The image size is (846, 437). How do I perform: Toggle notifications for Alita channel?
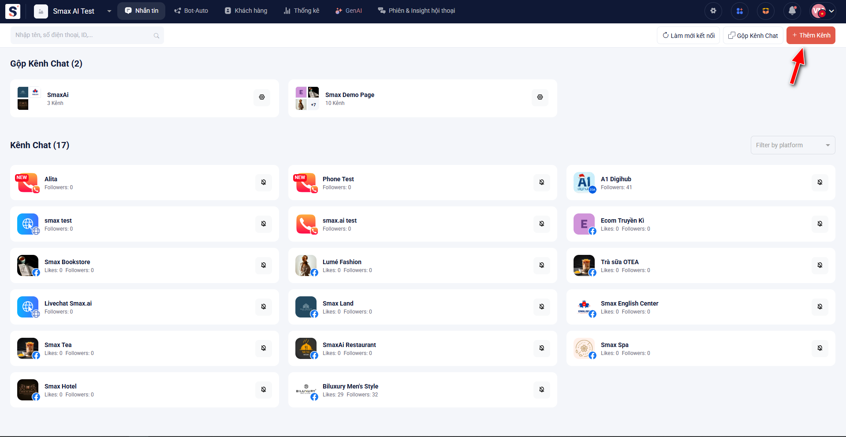264,183
